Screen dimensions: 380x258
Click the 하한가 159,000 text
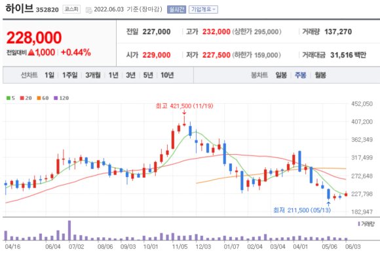(257, 55)
